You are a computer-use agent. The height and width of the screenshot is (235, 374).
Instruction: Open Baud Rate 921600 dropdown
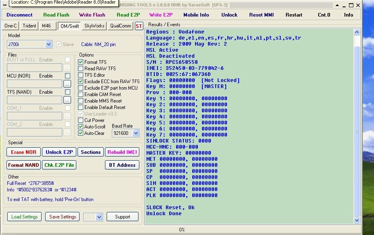coord(136,133)
